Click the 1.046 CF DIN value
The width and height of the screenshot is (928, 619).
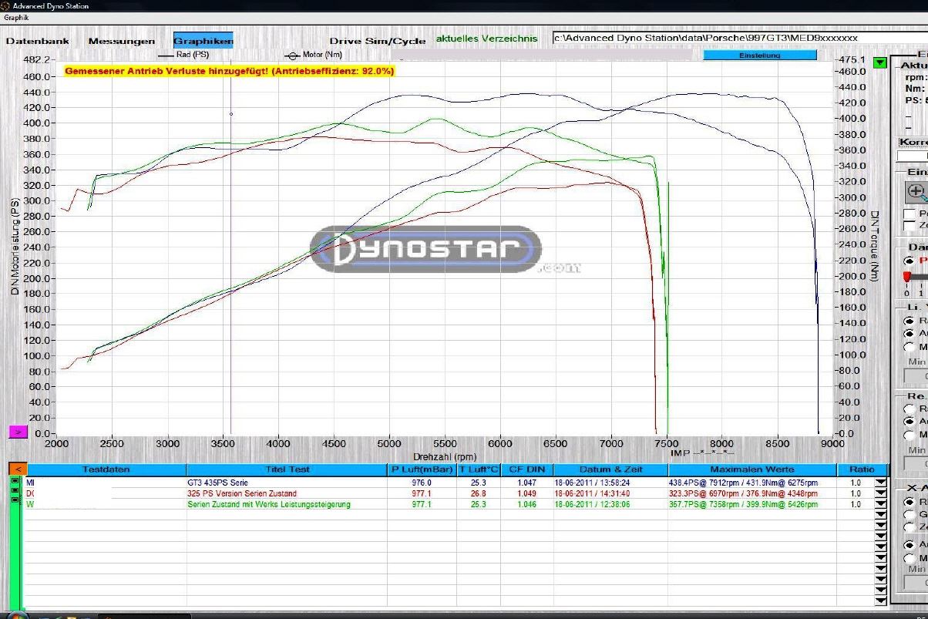point(526,504)
